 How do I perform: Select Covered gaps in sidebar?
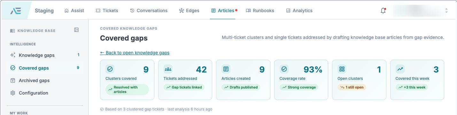tap(45, 68)
